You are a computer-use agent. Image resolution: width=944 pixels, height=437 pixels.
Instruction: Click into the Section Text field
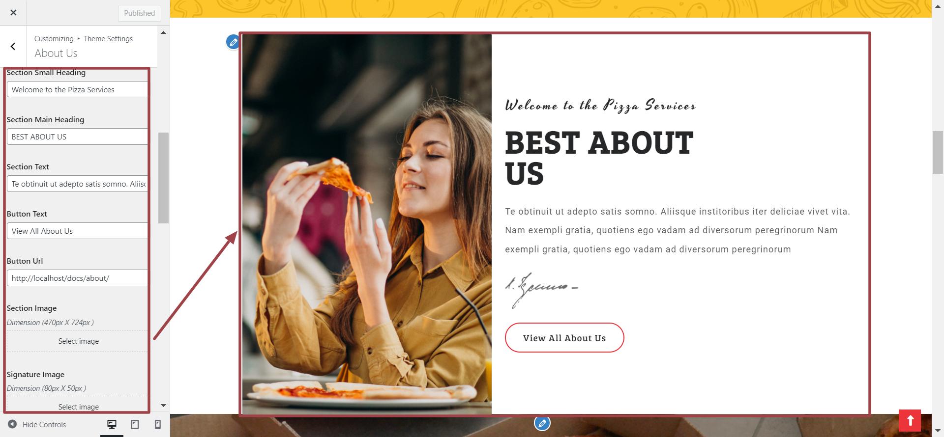pyautogui.click(x=78, y=184)
